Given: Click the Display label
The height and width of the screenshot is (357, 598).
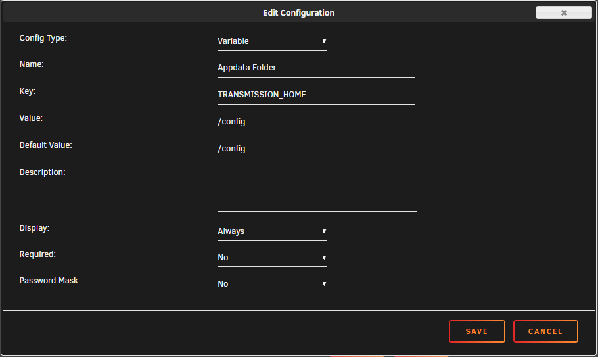Looking at the screenshot, I should click(x=34, y=228).
